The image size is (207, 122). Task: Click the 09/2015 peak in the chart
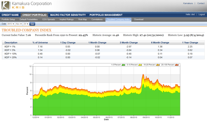(143, 75)
